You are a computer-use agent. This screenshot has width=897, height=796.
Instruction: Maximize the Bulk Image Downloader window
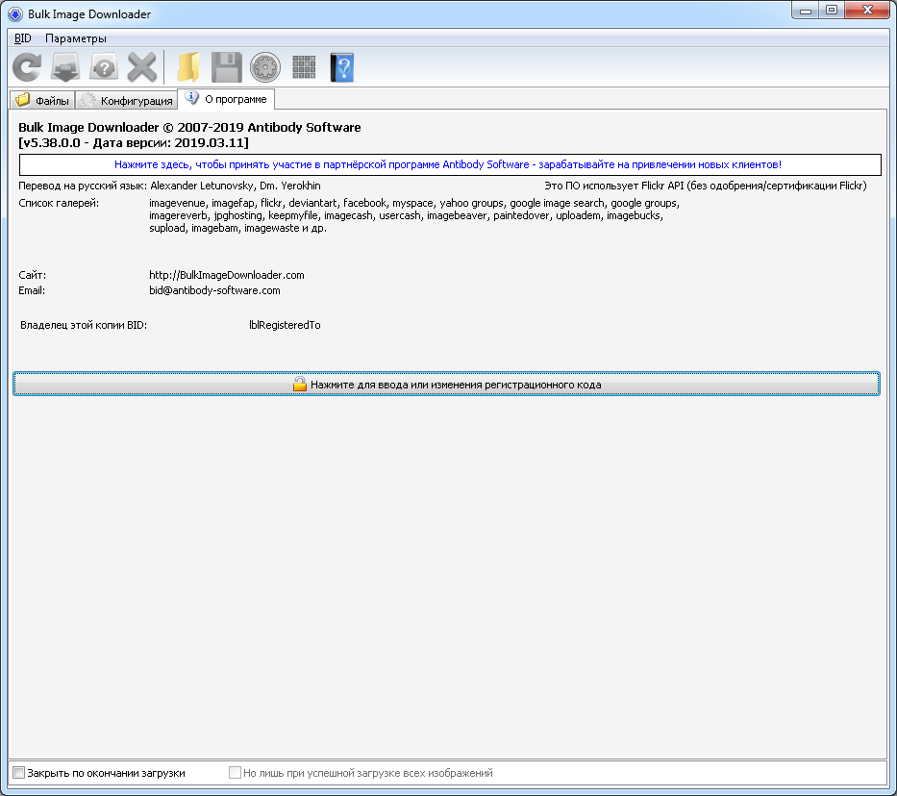point(832,11)
